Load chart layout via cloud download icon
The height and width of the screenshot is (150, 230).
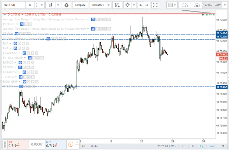[185, 5]
